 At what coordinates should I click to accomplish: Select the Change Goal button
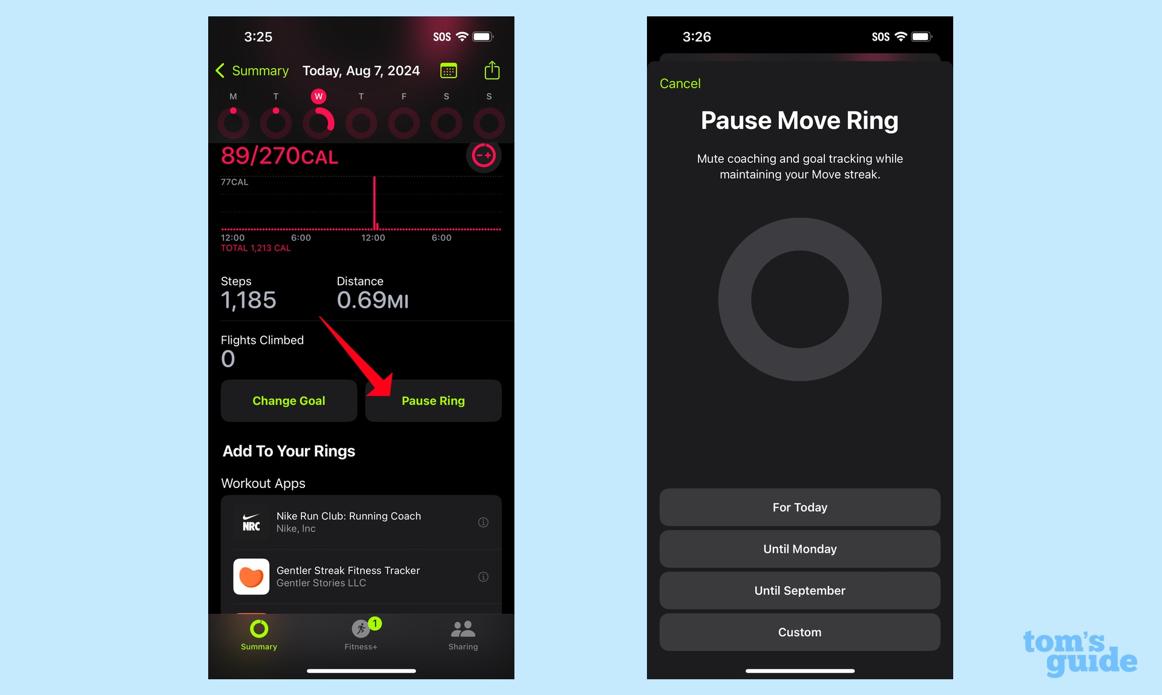point(289,400)
